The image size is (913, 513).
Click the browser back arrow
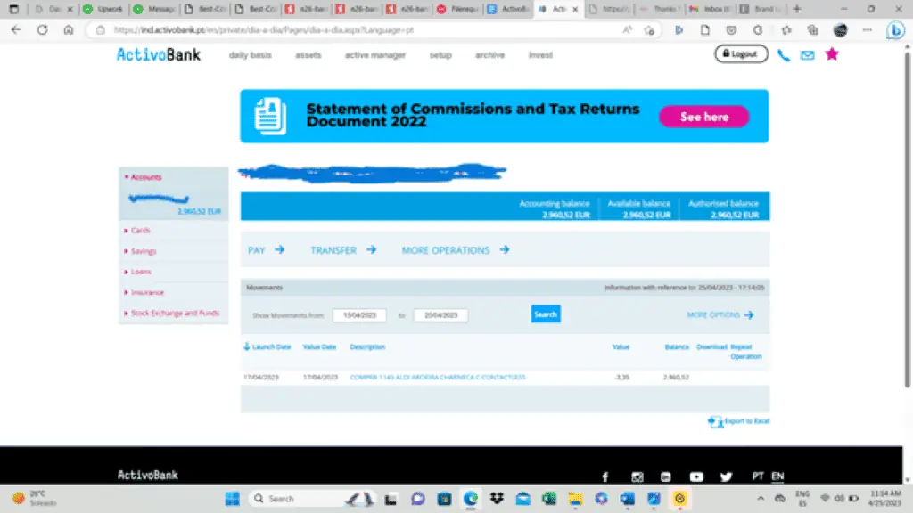pos(16,29)
